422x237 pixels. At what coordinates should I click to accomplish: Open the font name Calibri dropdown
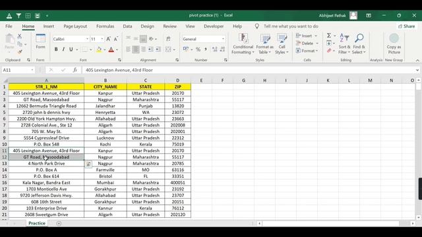click(87, 39)
